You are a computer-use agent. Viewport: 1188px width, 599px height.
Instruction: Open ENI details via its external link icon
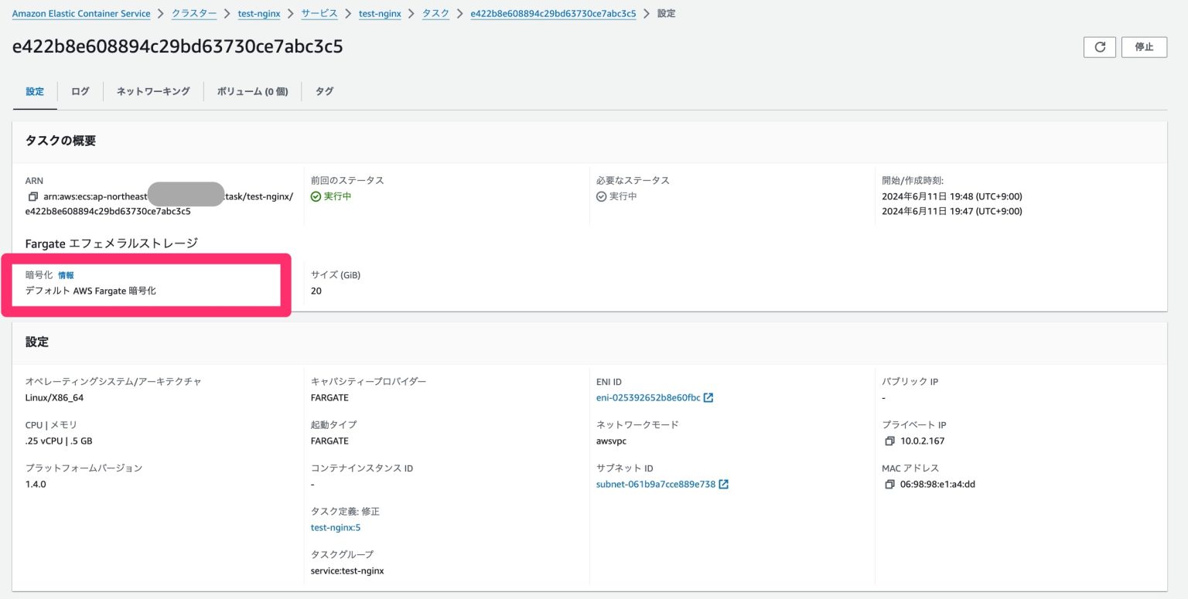point(708,397)
